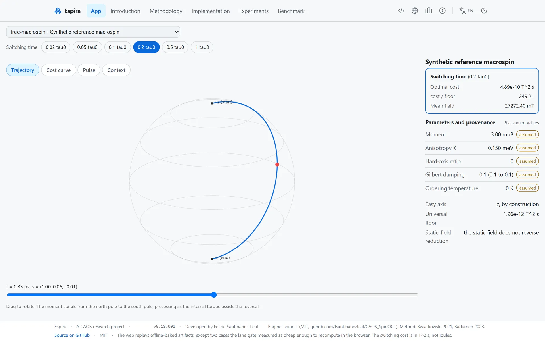Click the Mean field value 27272.40 mT
Viewport: 545px width, 341px height.
click(x=519, y=106)
